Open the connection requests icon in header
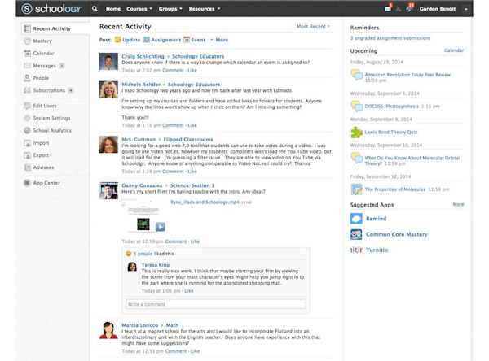 point(399,9)
